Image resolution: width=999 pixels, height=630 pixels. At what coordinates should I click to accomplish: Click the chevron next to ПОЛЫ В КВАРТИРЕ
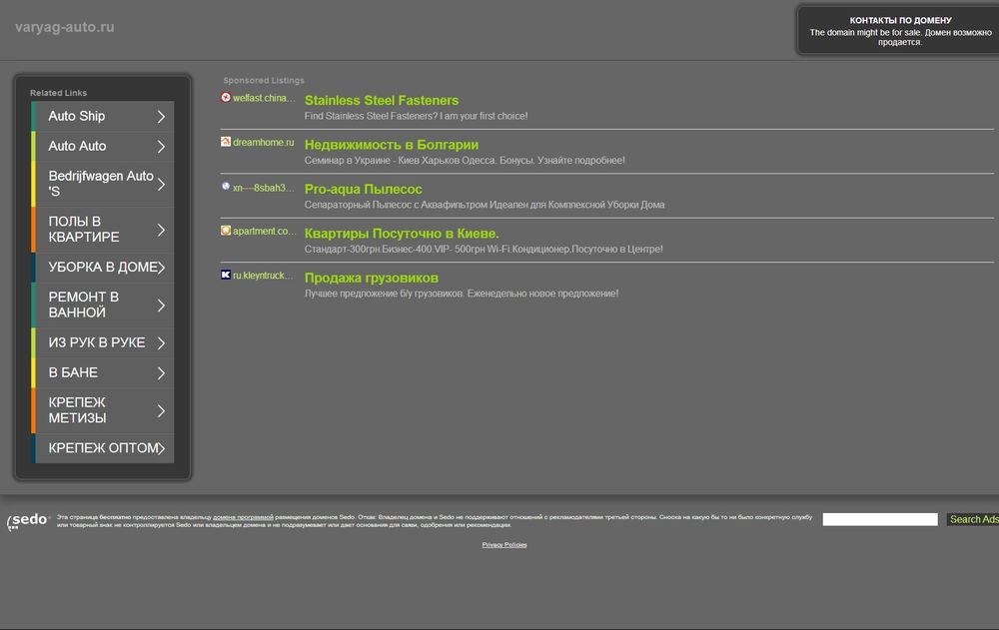pyautogui.click(x=161, y=230)
